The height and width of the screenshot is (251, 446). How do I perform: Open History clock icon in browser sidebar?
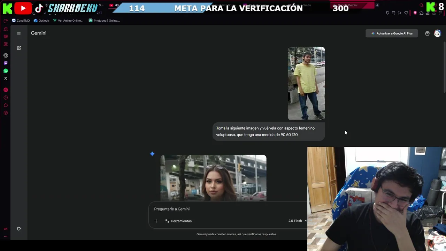point(6,98)
